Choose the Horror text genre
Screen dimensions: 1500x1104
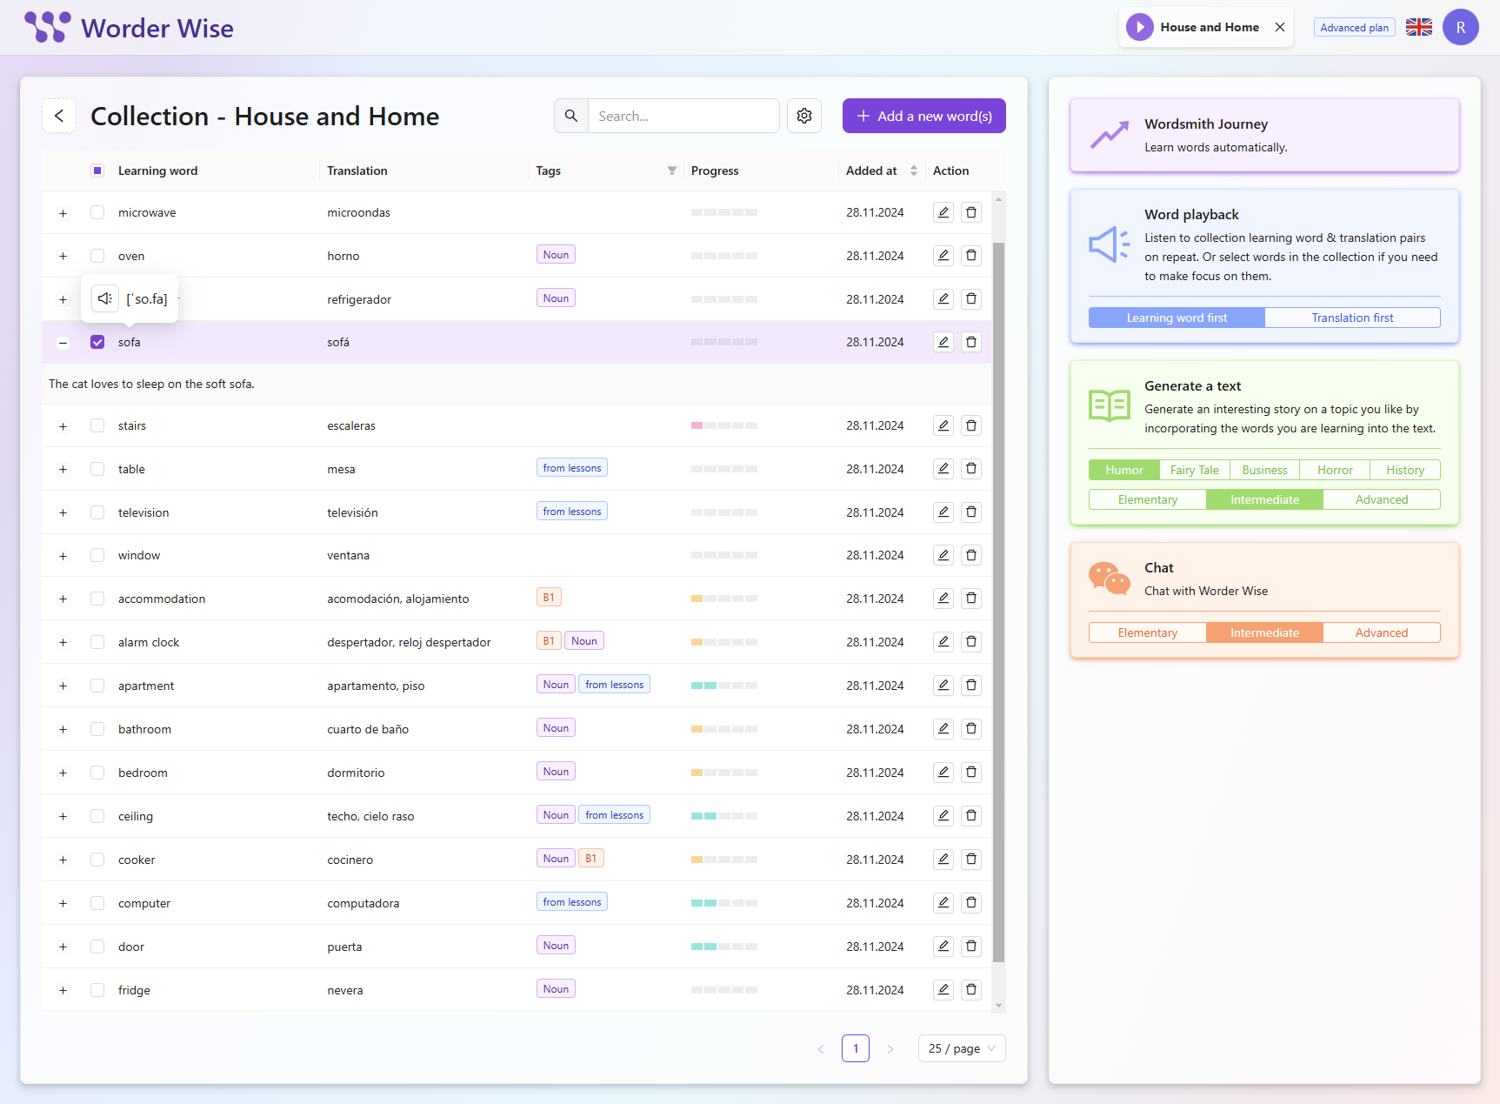click(x=1335, y=470)
